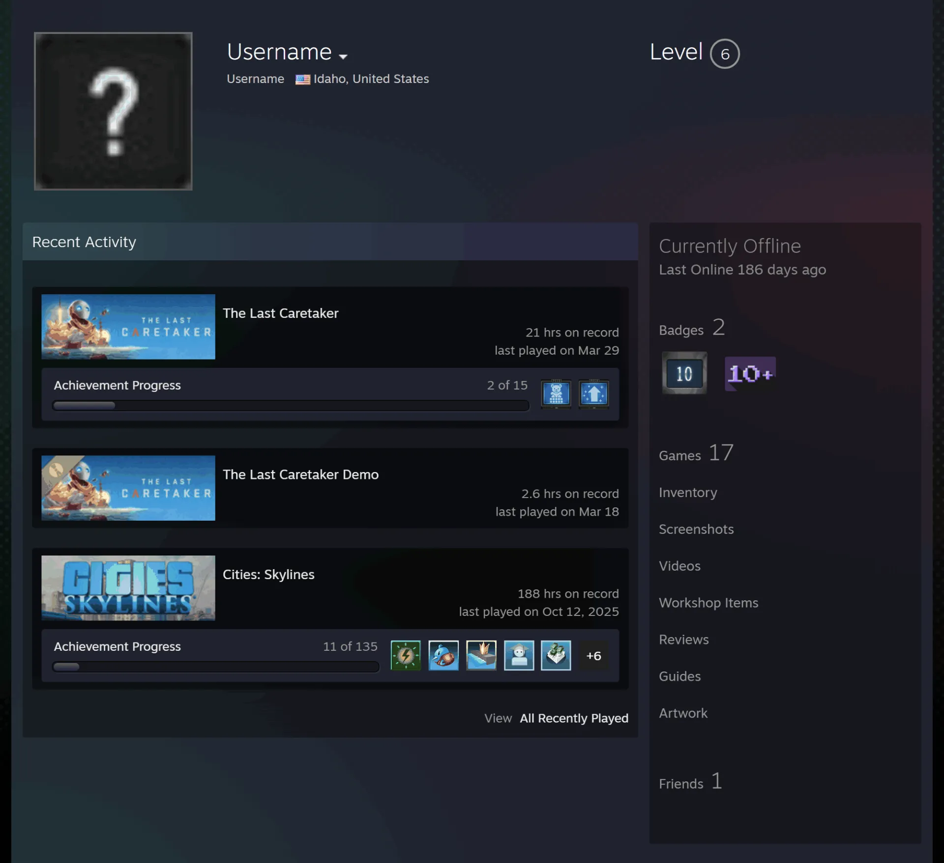Click the upward arrow achievement icon

[594, 393]
